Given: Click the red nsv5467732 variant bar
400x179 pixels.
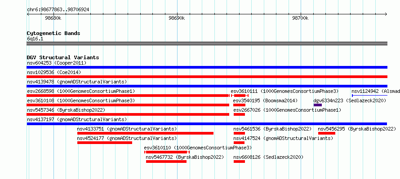Looking at the screenshot, I should pyautogui.click(x=166, y=162).
